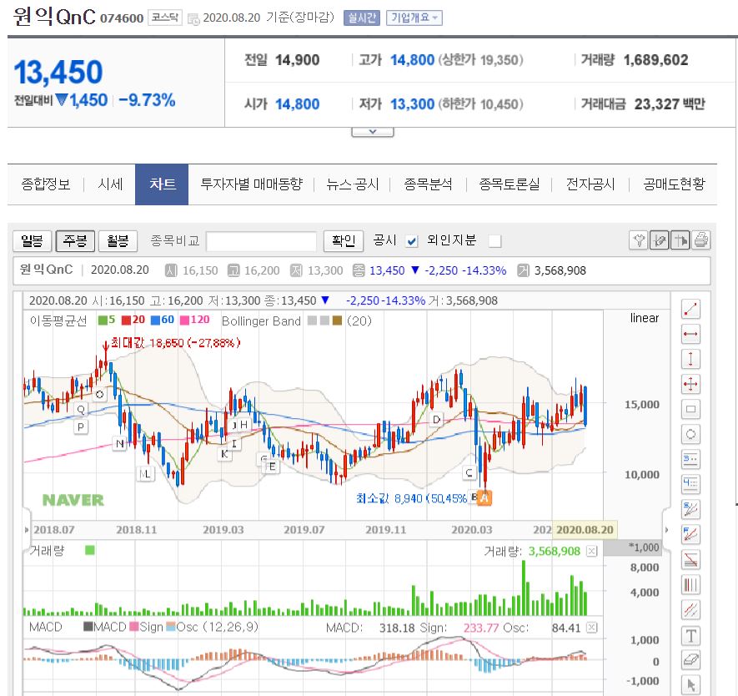Open the 종목분석 tab
Viewport: 738px width, 696px height.
(x=429, y=184)
